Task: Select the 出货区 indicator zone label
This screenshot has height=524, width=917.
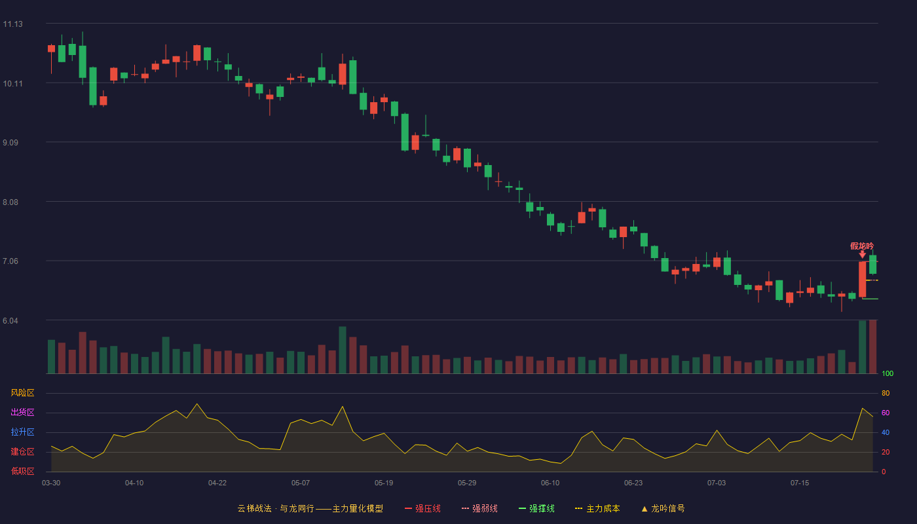Action: click(x=22, y=413)
